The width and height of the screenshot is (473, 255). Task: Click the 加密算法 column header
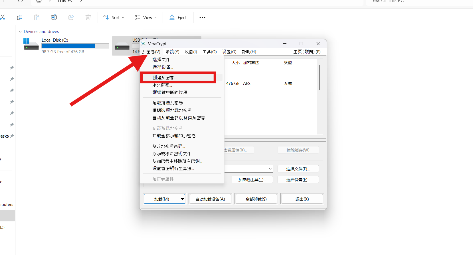(x=262, y=63)
